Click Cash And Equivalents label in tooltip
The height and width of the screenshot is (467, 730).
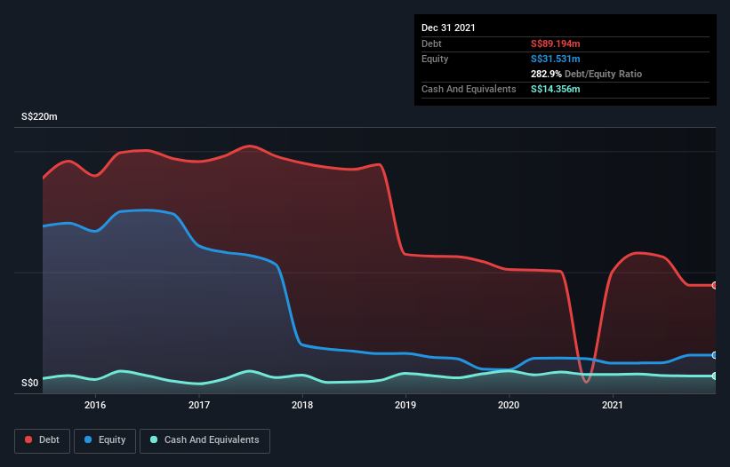[469, 89]
